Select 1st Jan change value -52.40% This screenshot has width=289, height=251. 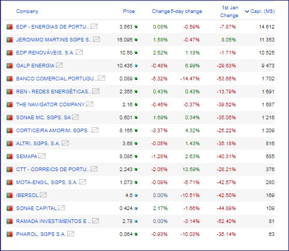(x=226, y=221)
